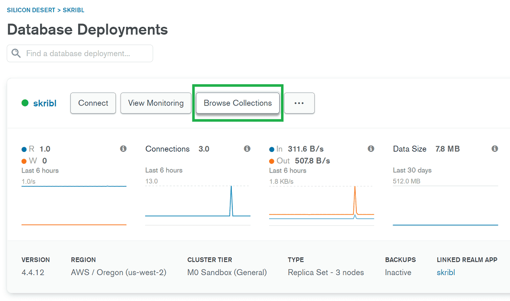Open the ellipsis more options menu

pos(299,103)
